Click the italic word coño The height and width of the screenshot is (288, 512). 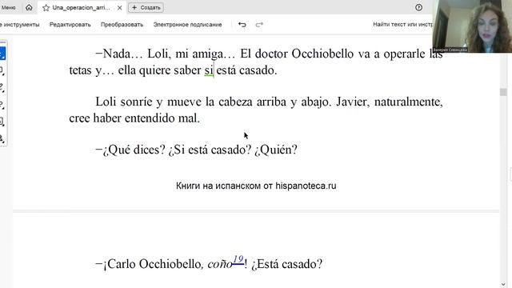(x=220, y=264)
